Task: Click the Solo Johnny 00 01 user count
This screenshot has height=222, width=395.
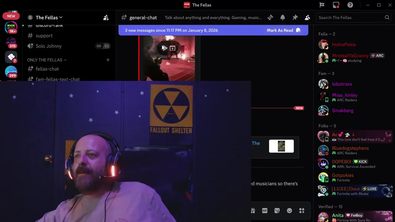Action: pyautogui.click(x=103, y=46)
